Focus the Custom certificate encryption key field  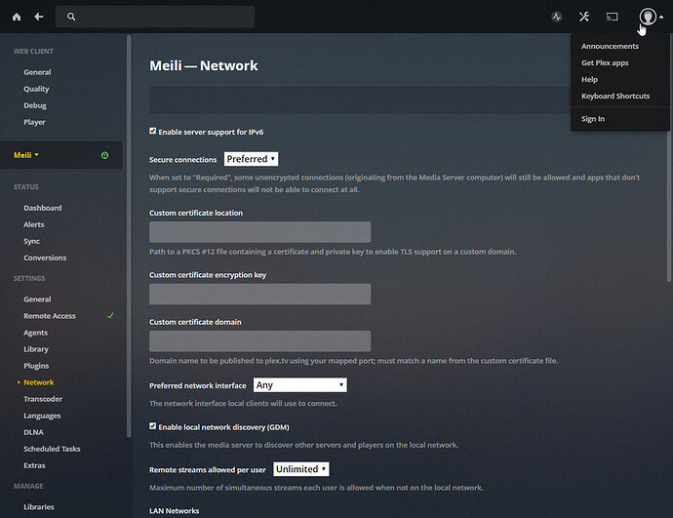point(259,294)
